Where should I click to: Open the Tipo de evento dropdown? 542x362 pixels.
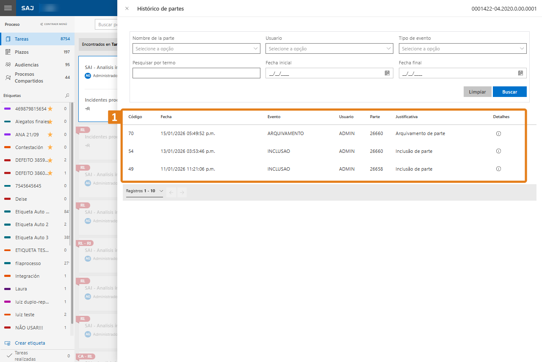pos(462,49)
